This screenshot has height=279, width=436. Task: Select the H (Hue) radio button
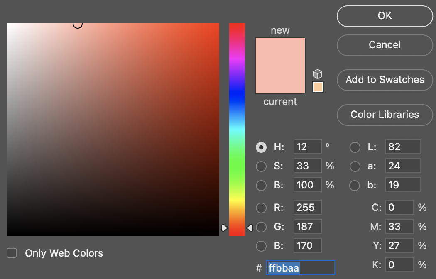tap(262, 147)
